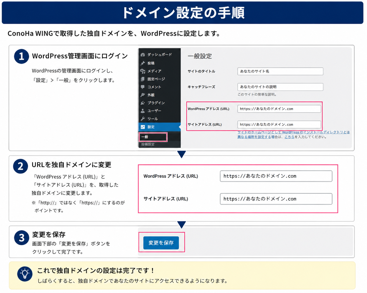This screenshot has height=293, width=367.
Task: Click the enlarged サイトアドレス (URL) label in step 2
Action: 166,199
